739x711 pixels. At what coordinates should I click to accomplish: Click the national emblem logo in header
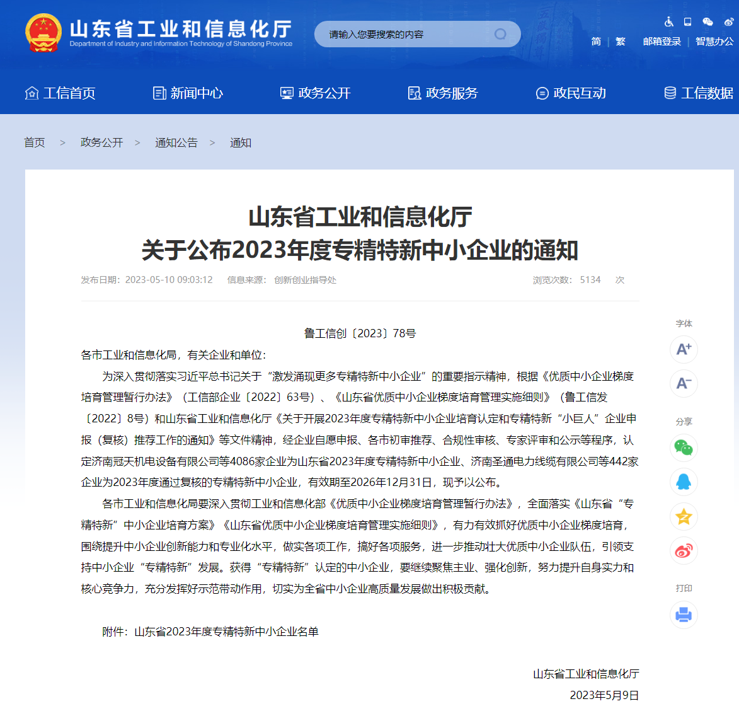coord(43,33)
